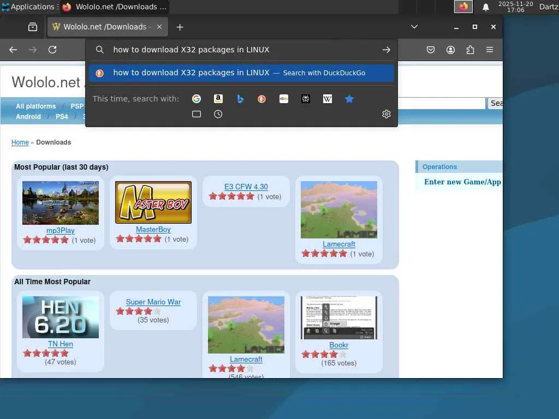Screen dimensions: 559x419
Task: Search with Wikipedia icon in the urlbar
Action: pos(328,99)
